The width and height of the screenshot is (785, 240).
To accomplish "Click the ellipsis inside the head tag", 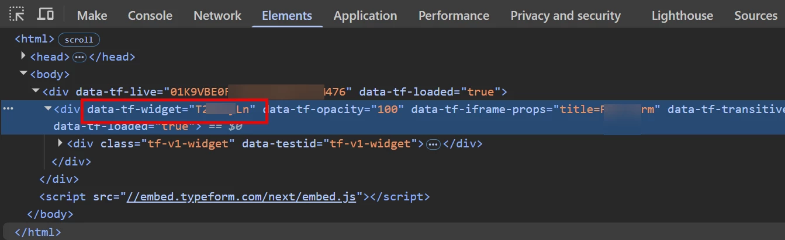I will [79, 57].
